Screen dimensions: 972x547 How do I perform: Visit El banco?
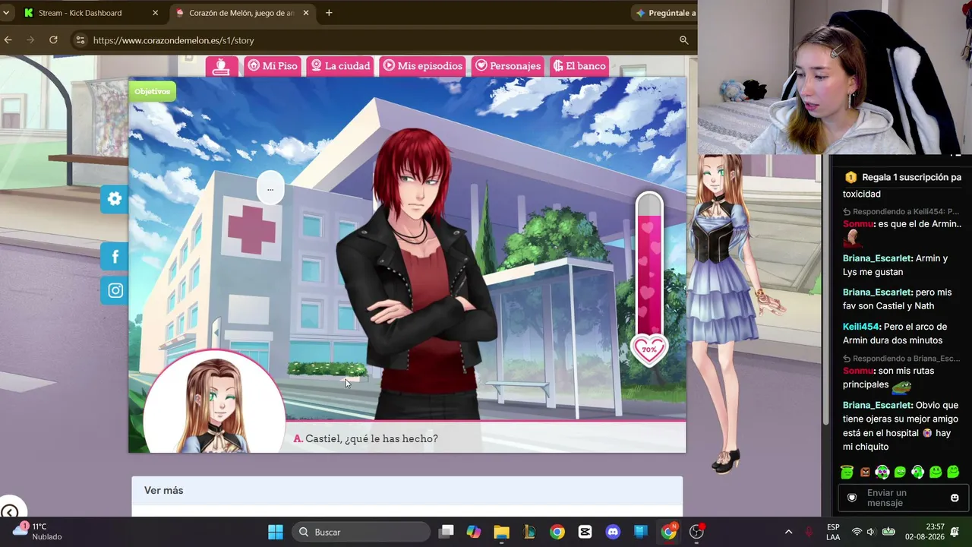point(580,66)
